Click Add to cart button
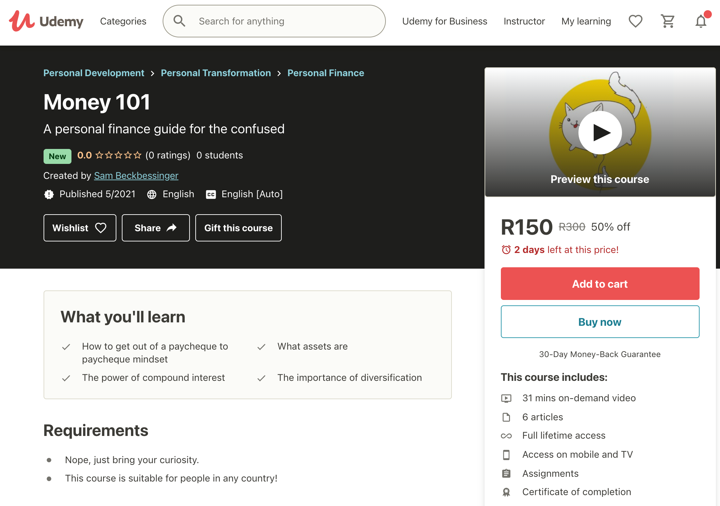 point(600,284)
